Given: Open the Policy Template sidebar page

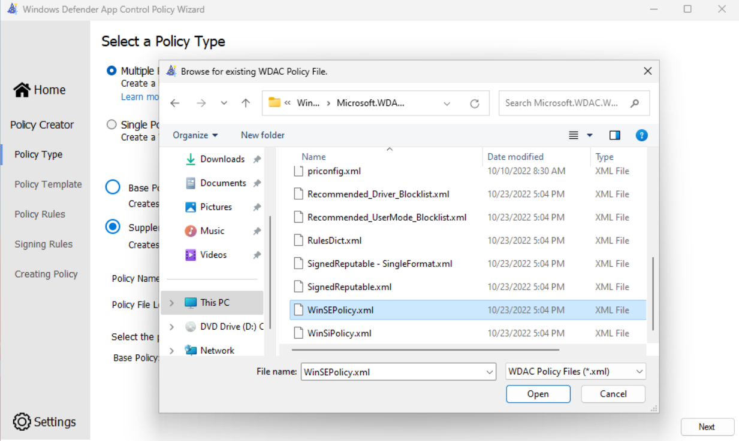Looking at the screenshot, I should coord(48,184).
